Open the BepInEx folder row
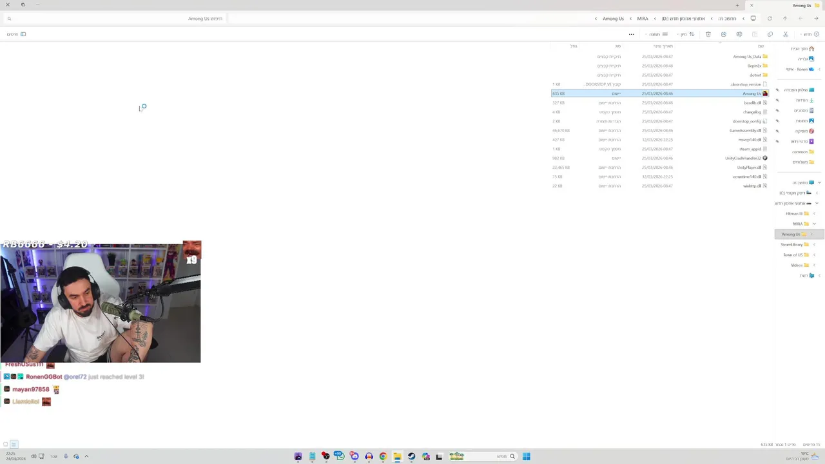The height and width of the screenshot is (464, 825). [659, 66]
